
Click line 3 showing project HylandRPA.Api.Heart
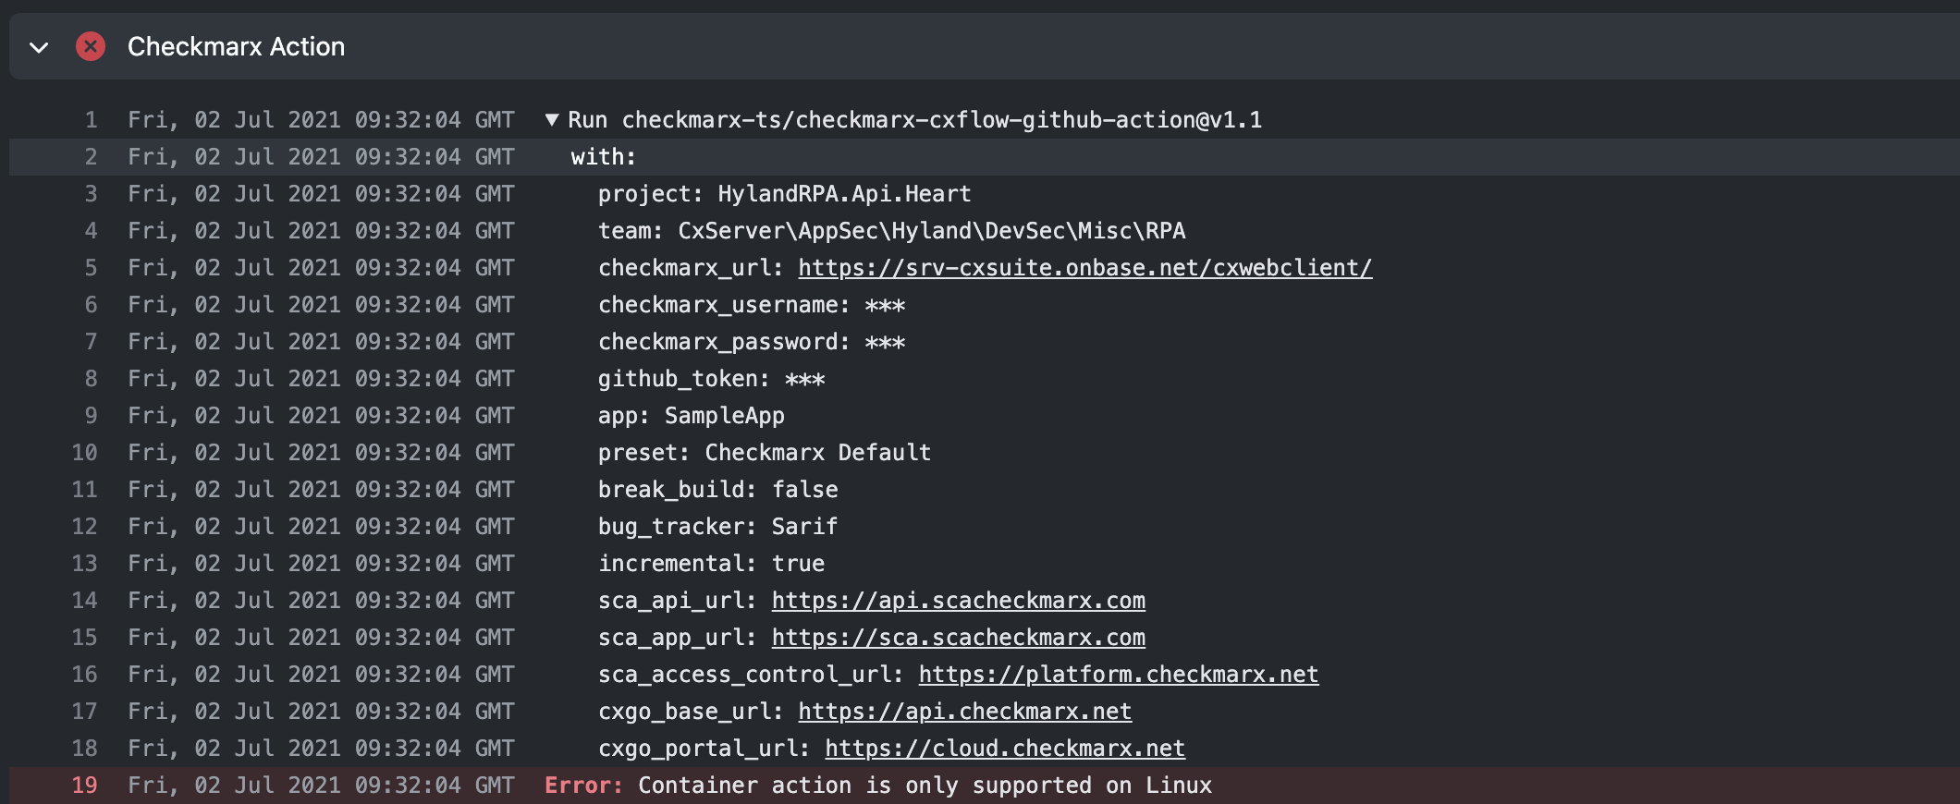click(784, 193)
